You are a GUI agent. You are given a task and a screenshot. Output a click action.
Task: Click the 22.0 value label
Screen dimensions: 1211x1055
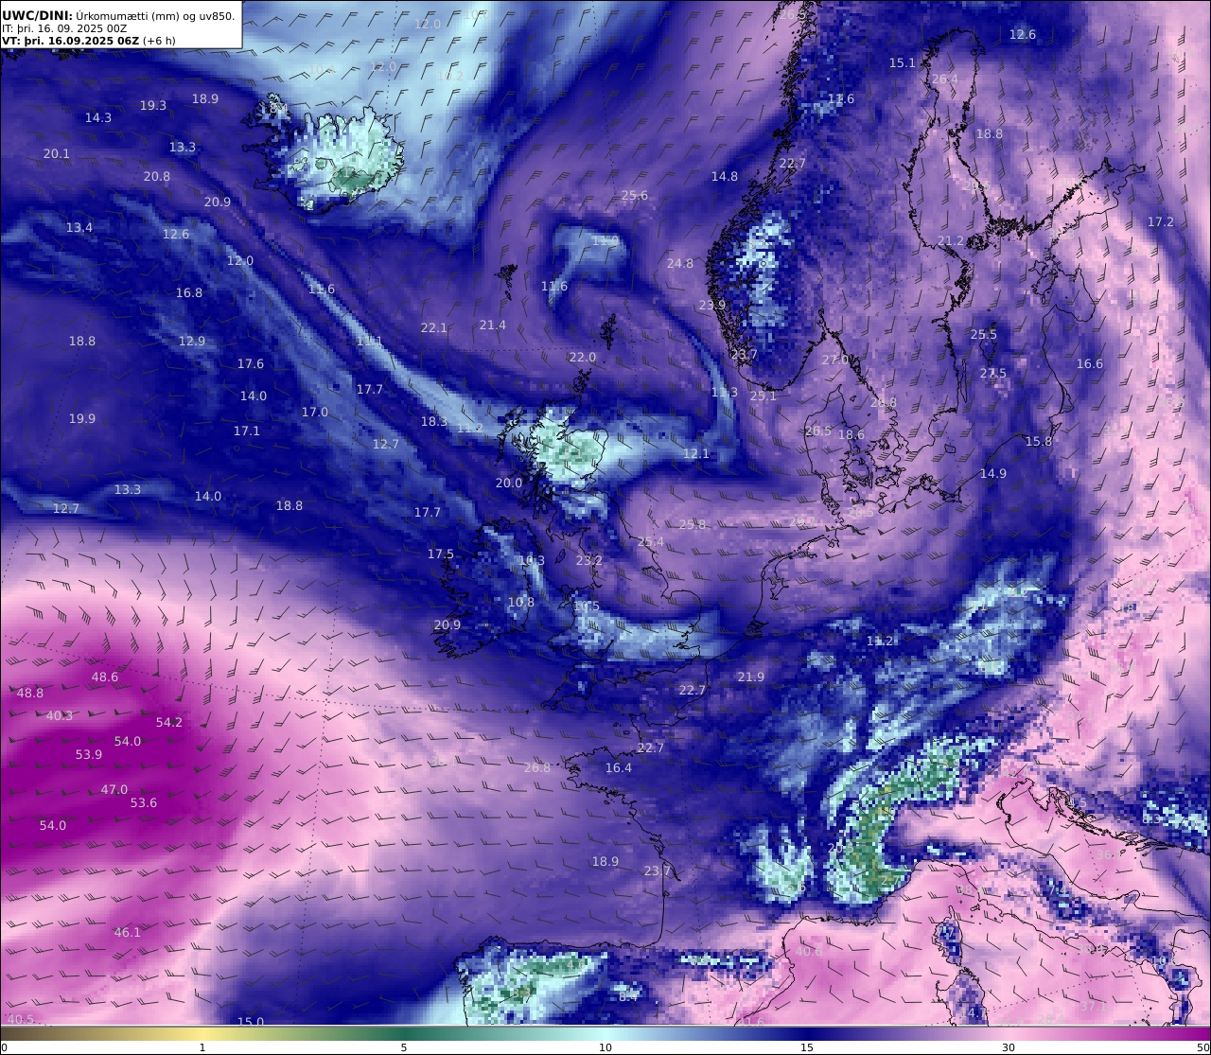click(583, 357)
